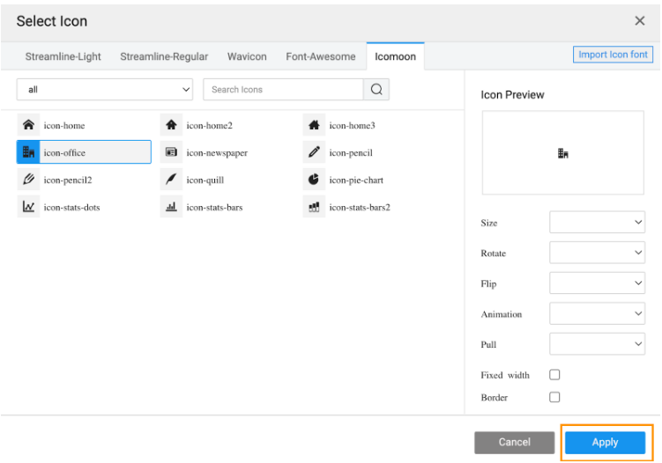Switch to the Font-Awesome tab
Screen dimensions: 662x463
321,57
